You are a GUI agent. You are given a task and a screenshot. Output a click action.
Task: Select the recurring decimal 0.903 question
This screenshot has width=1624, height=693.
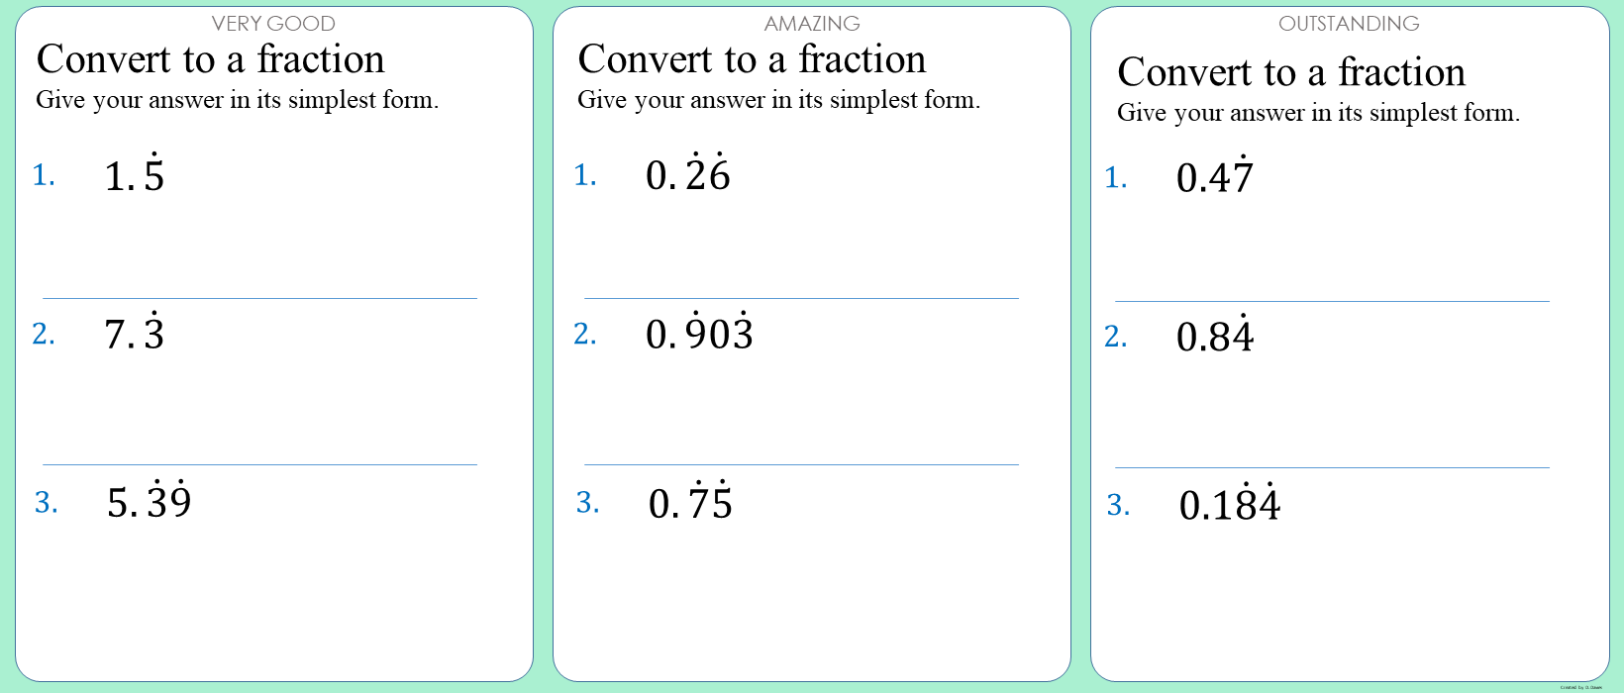tap(699, 334)
